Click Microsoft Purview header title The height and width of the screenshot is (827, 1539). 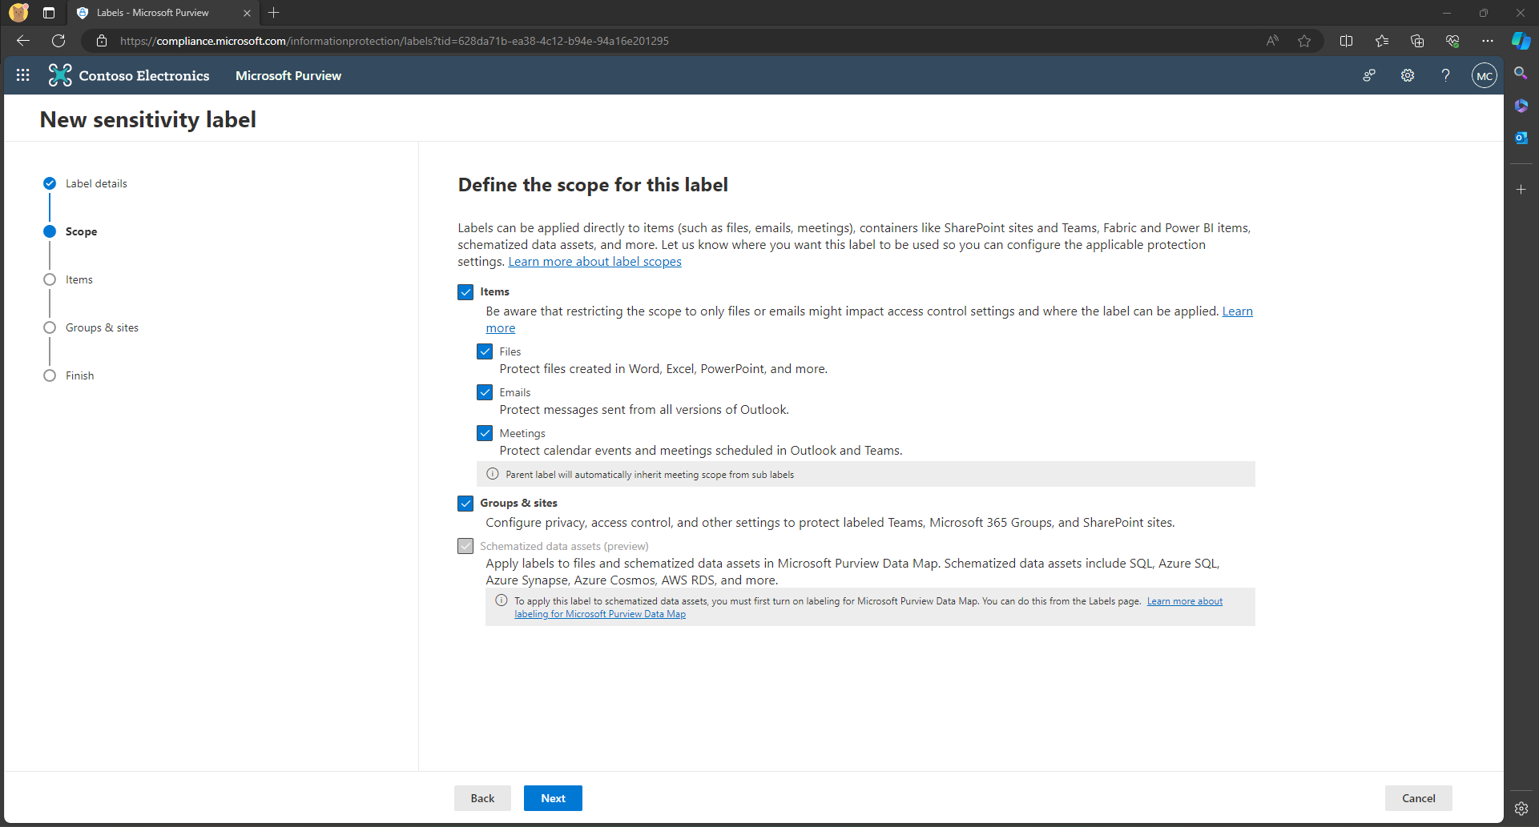[x=288, y=75]
